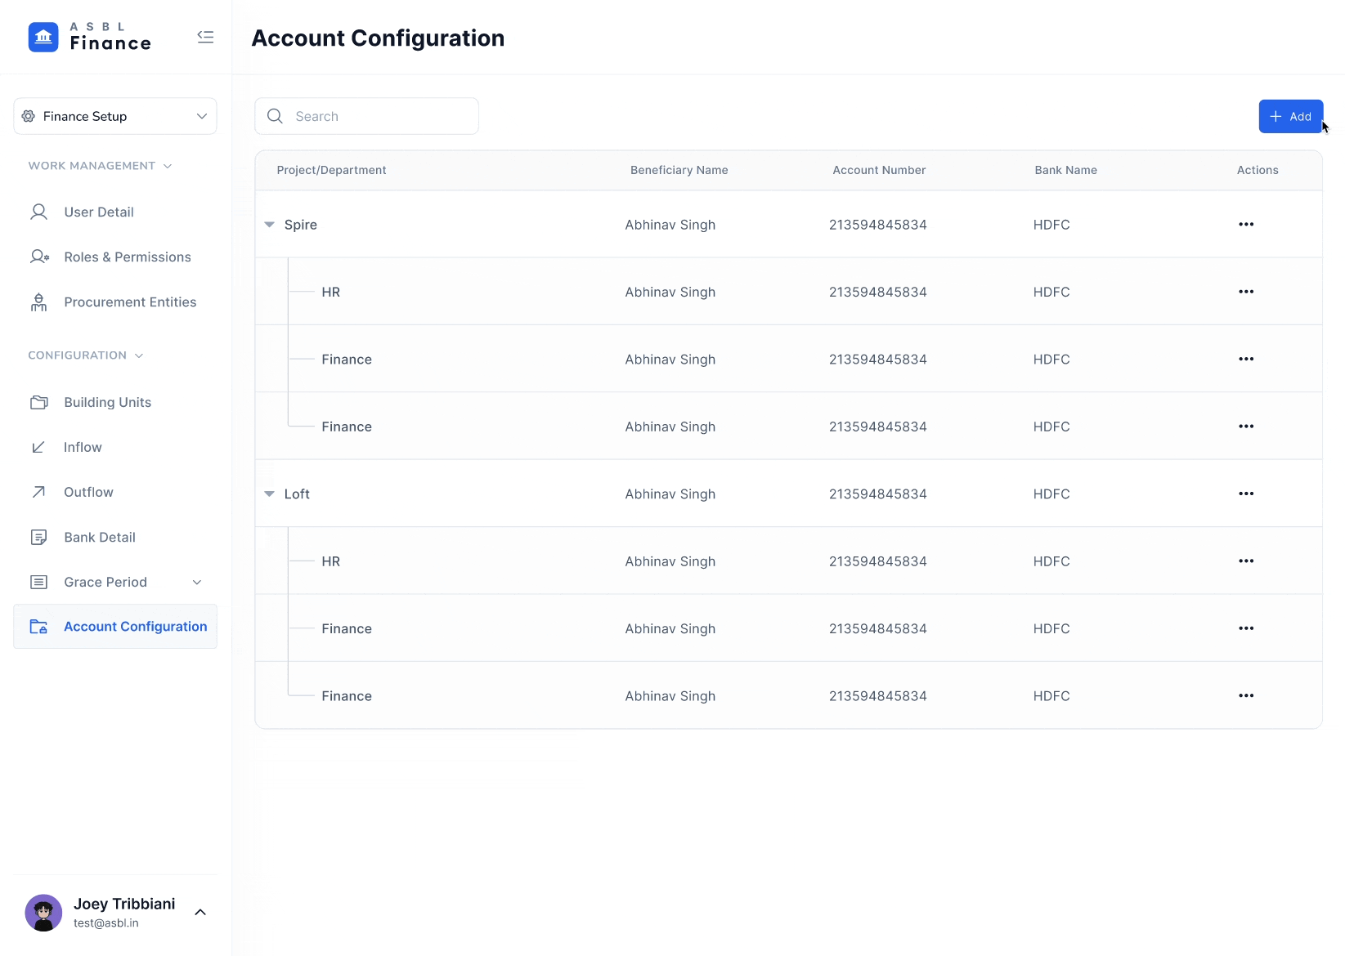Click the Grace Period list icon
The height and width of the screenshot is (956, 1345).
(38, 582)
